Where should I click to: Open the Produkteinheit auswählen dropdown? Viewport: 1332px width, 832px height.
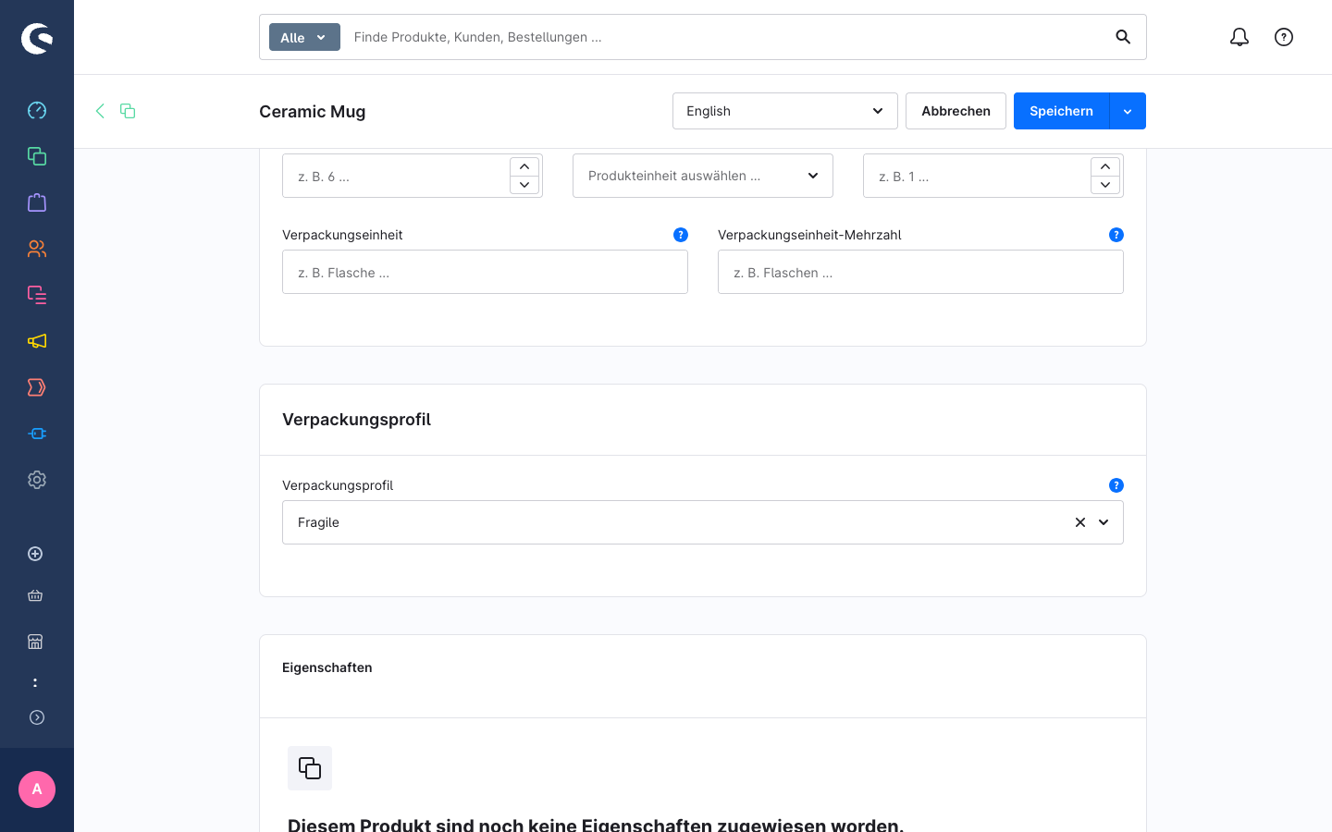[x=703, y=176]
